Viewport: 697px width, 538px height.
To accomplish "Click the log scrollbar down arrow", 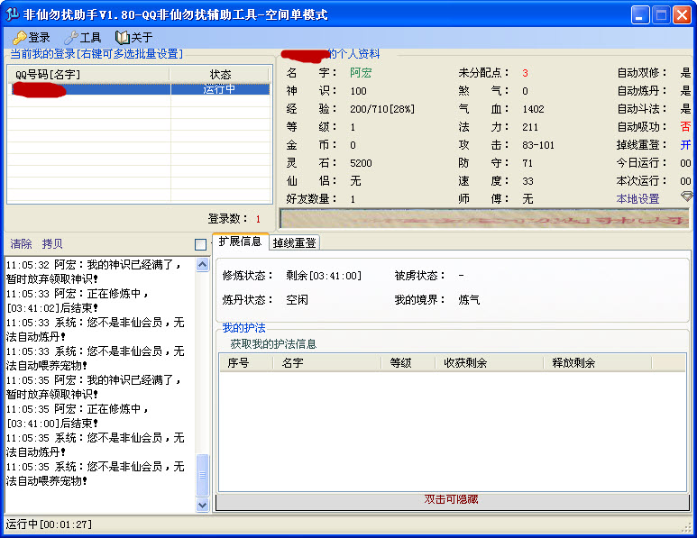I will (202, 505).
